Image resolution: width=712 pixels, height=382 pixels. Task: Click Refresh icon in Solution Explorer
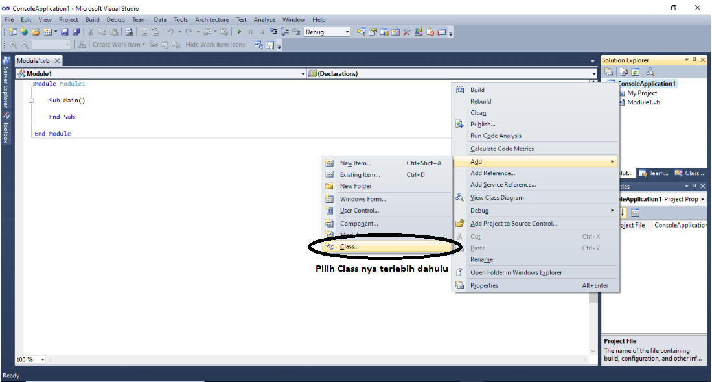point(636,72)
